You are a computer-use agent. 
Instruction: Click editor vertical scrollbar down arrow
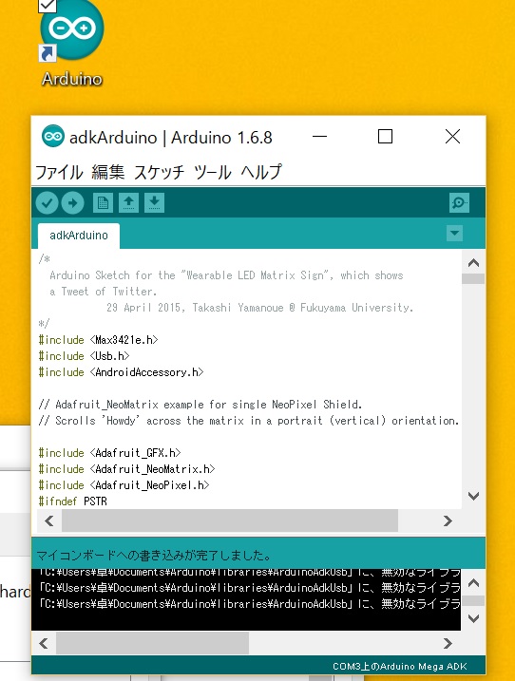coord(473,496)
